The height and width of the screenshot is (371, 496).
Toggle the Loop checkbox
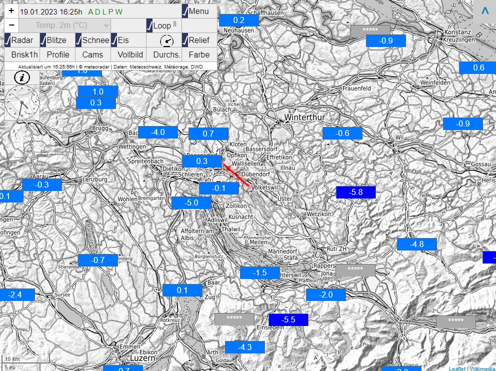149,25
